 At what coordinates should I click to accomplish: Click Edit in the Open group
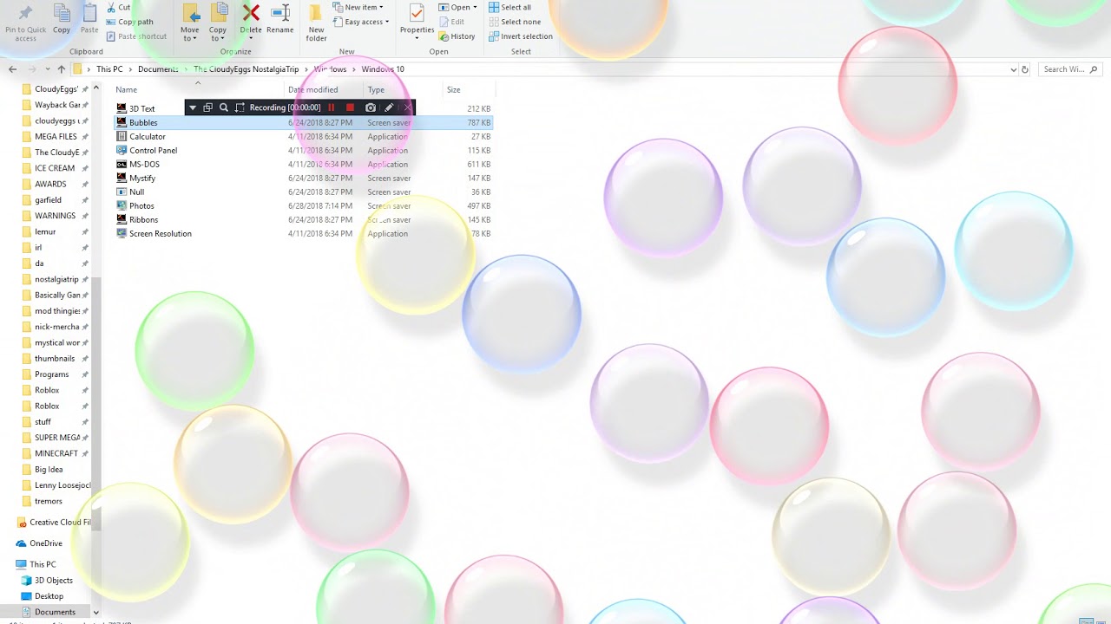pyautogui.click(x=451, y=22)
